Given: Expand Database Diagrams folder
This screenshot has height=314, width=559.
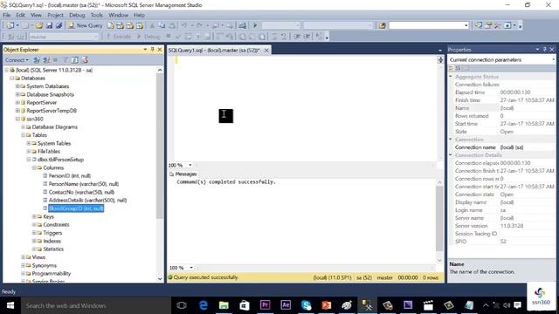Looking at the screenshot, I should click(x=23, y=127).
